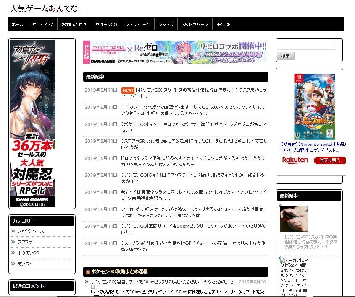Open the スプラトゥーン navigation item

tap(138, 24)
